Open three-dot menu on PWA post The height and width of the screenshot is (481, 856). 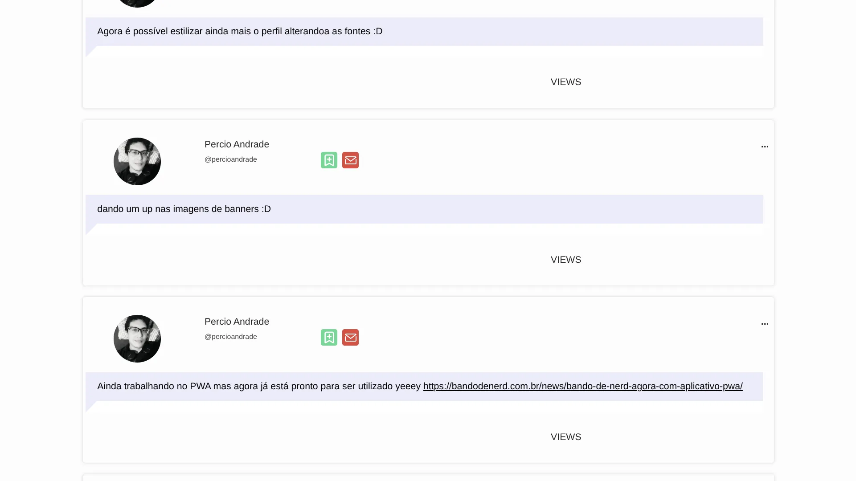[765, 324]
